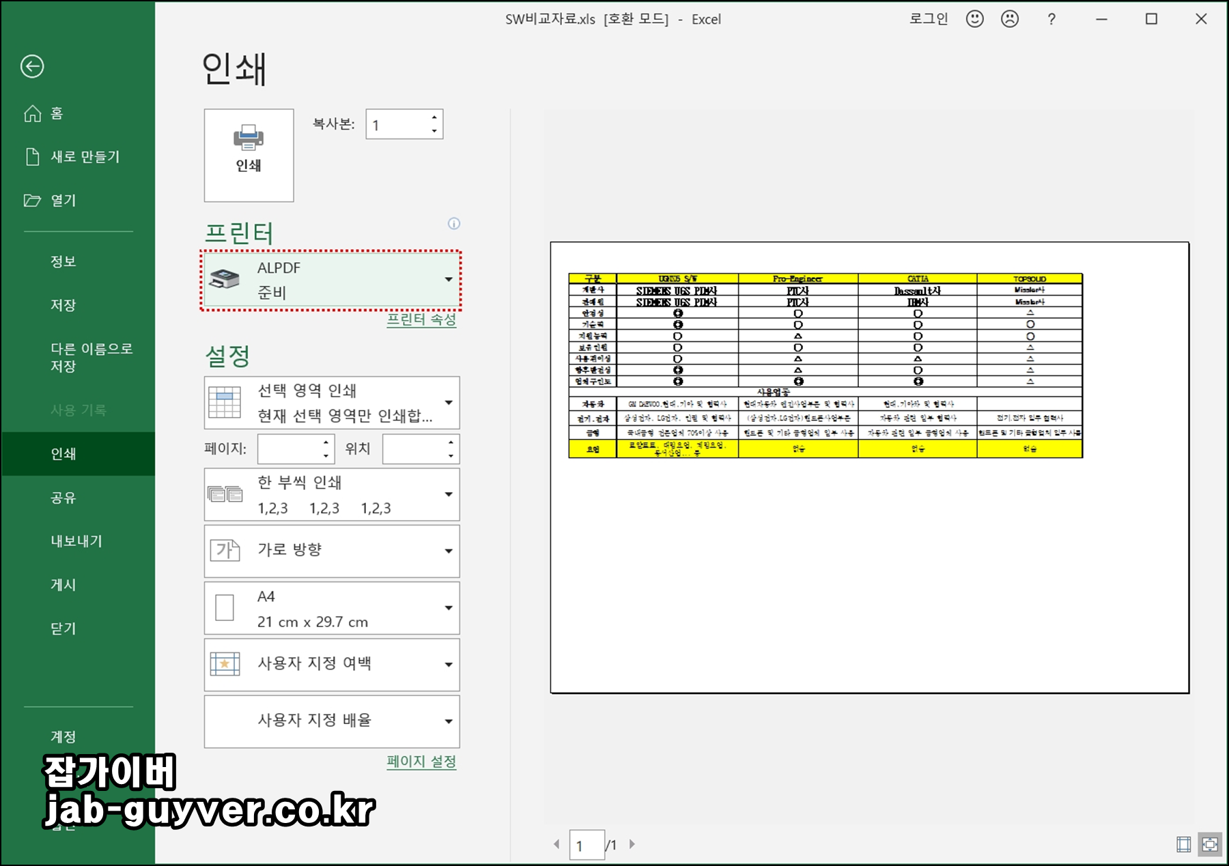Viewport: 1229px width, 866px height.
Task: Open the A4 paper size dropdown
Action: (x=332, y=608)
